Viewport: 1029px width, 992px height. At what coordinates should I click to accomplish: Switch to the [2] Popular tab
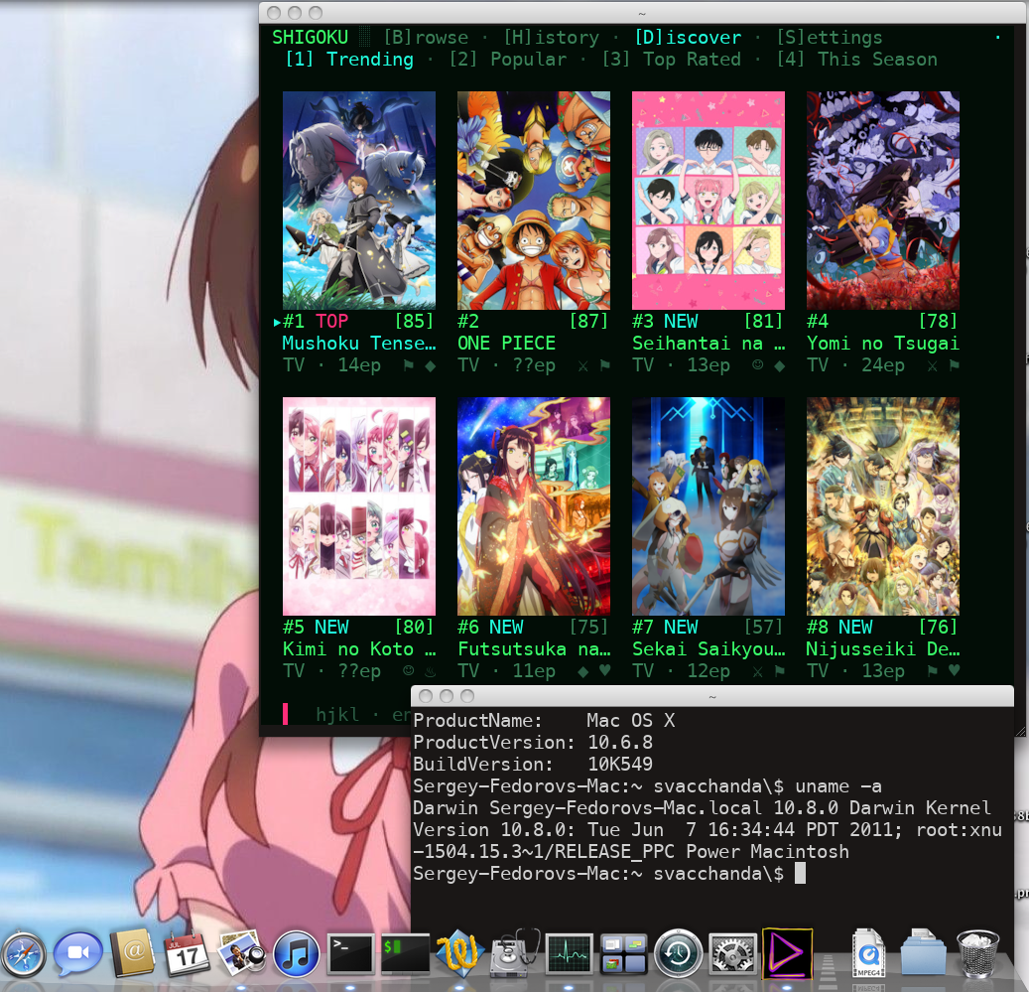coord(507,60)
